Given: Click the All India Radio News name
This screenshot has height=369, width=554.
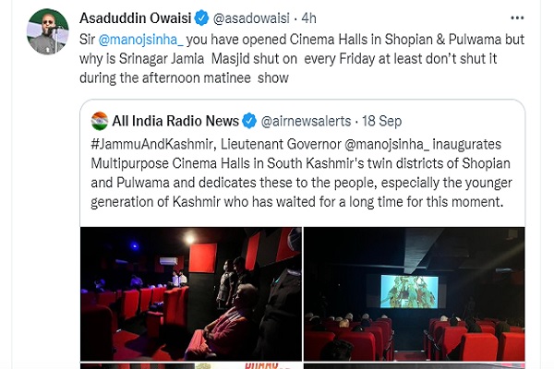Looking at the screenshot, I should (x=175, y=121).
